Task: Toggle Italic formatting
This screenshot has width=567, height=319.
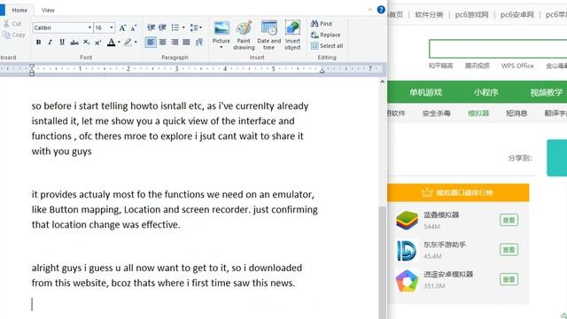Action: (x=50, y=43)
